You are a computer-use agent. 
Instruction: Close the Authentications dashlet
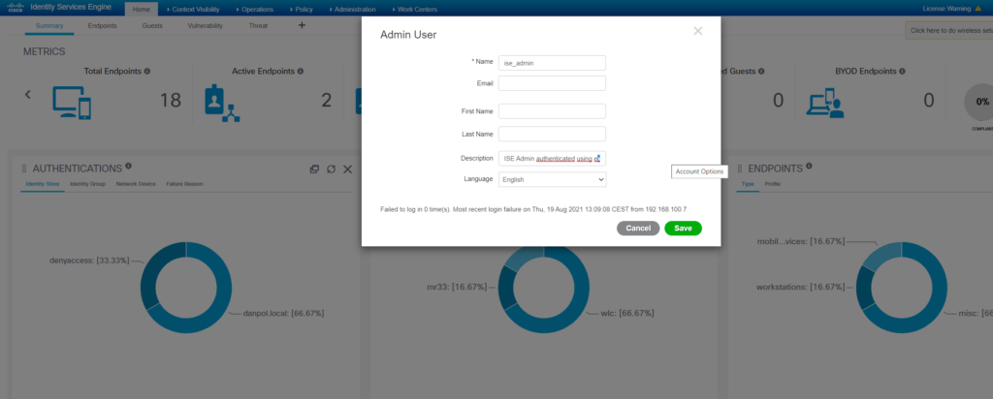click(348, 169)
